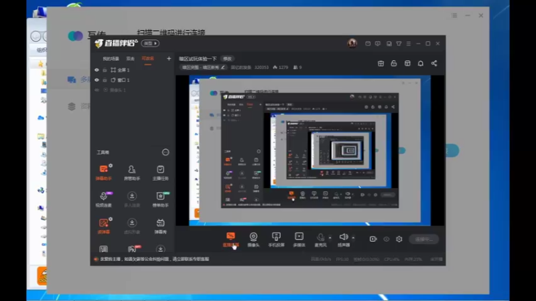Toggle lock on 全屏 1 source

[x=105, y=70]
